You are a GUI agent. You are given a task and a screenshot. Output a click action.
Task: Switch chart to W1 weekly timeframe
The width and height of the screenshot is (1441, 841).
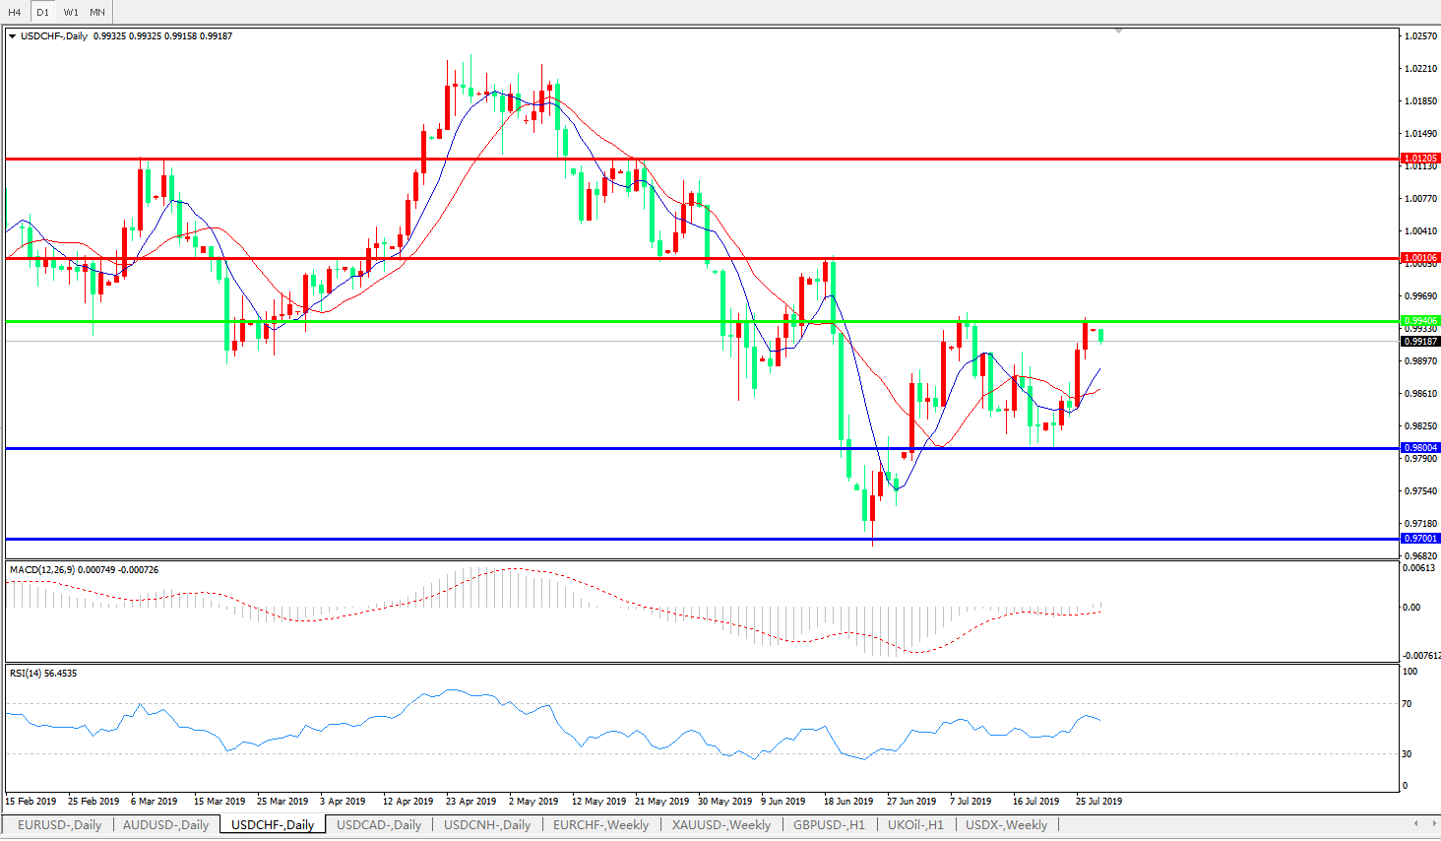(71, 12)
